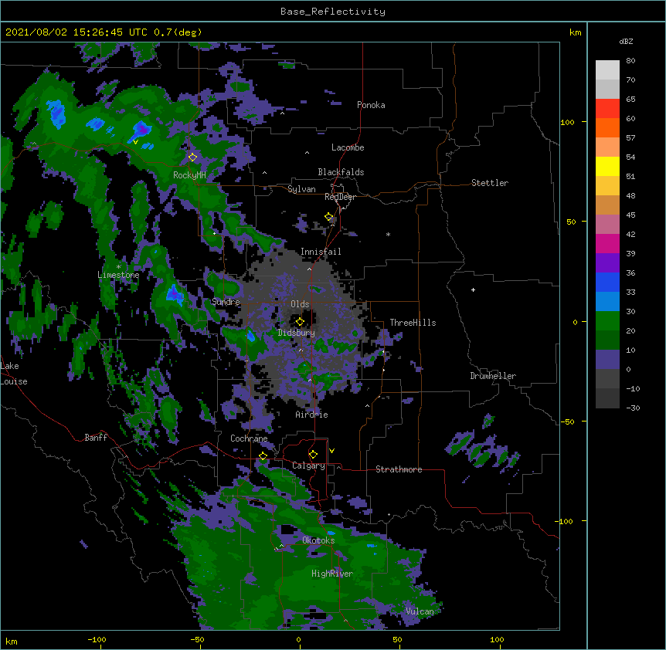Click the Banff label
666x650 pixels.
coord(96,438)
